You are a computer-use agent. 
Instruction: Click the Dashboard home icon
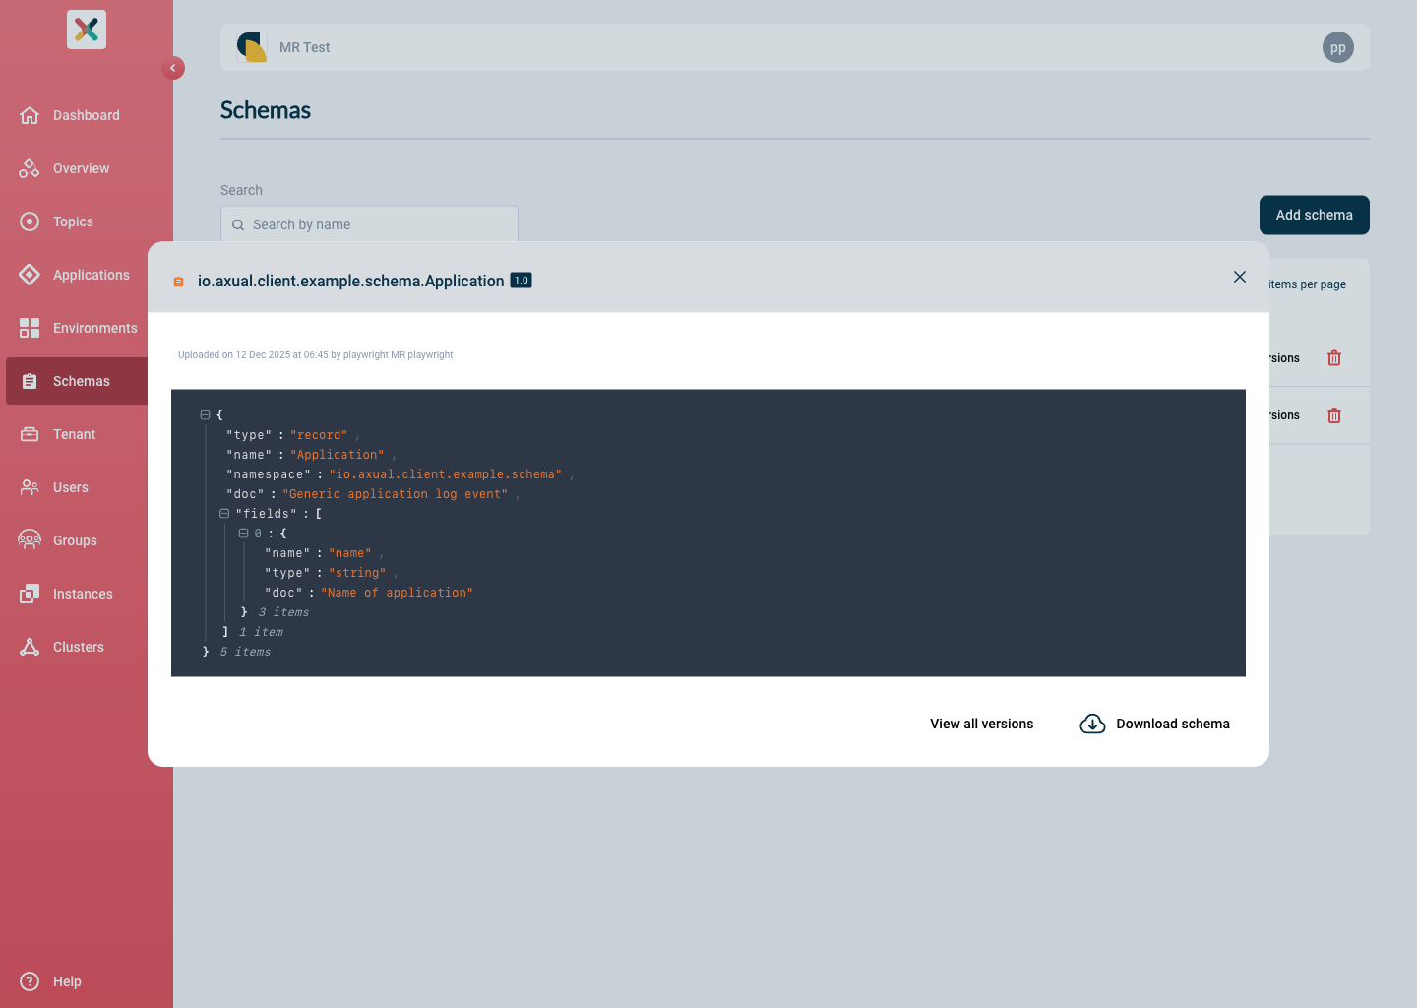click(30, 115)
